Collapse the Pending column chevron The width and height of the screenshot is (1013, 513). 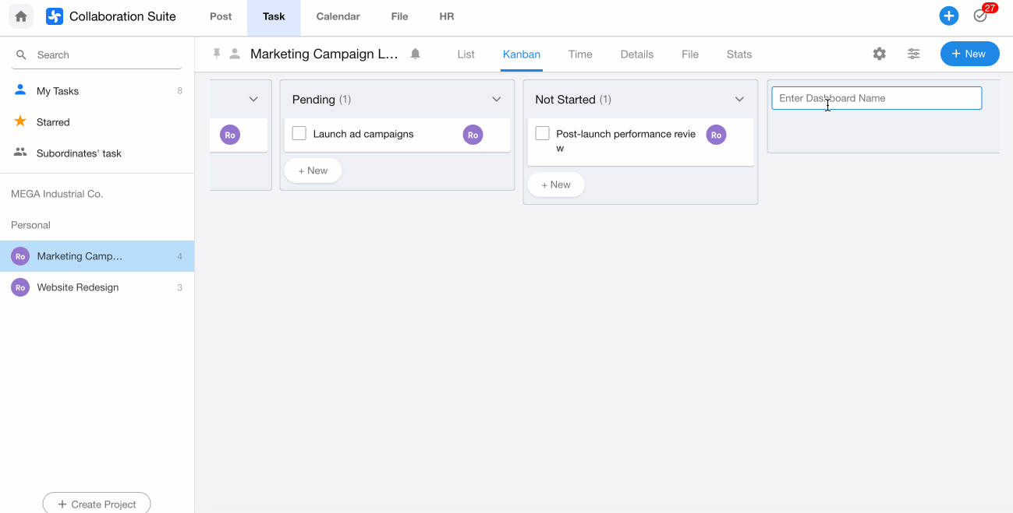[497, 100]
